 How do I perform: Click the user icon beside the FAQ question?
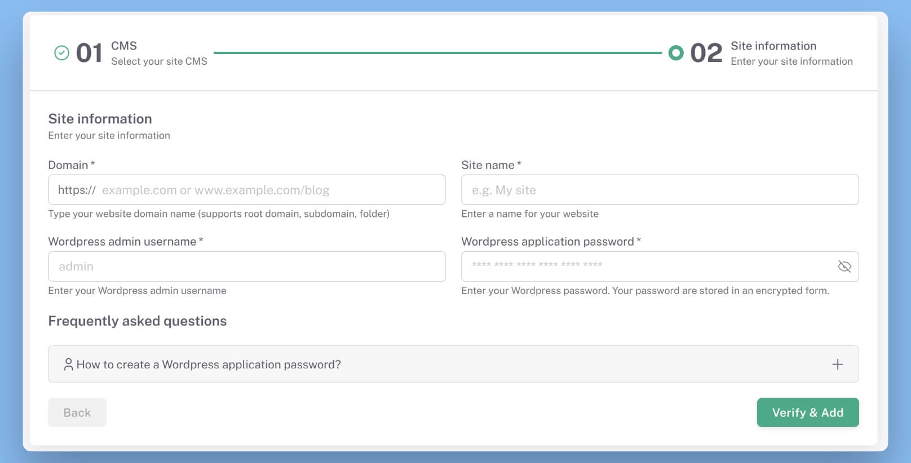click(x=68, y=364)
